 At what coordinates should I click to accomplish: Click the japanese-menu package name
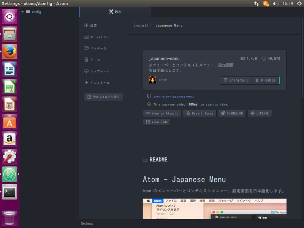pos(164,59)
